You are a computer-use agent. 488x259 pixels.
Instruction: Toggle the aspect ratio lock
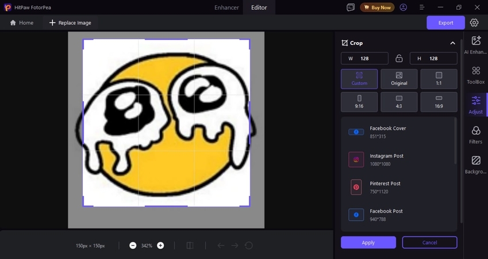tap(399, 58)
